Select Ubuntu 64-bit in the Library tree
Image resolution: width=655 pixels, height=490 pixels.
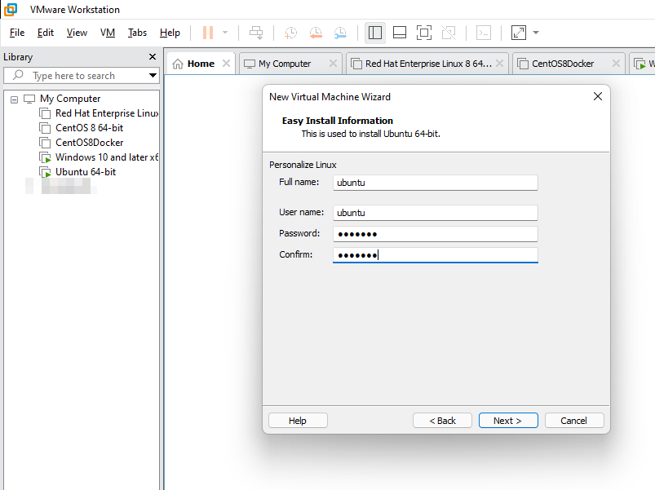(x=86, y=172)
